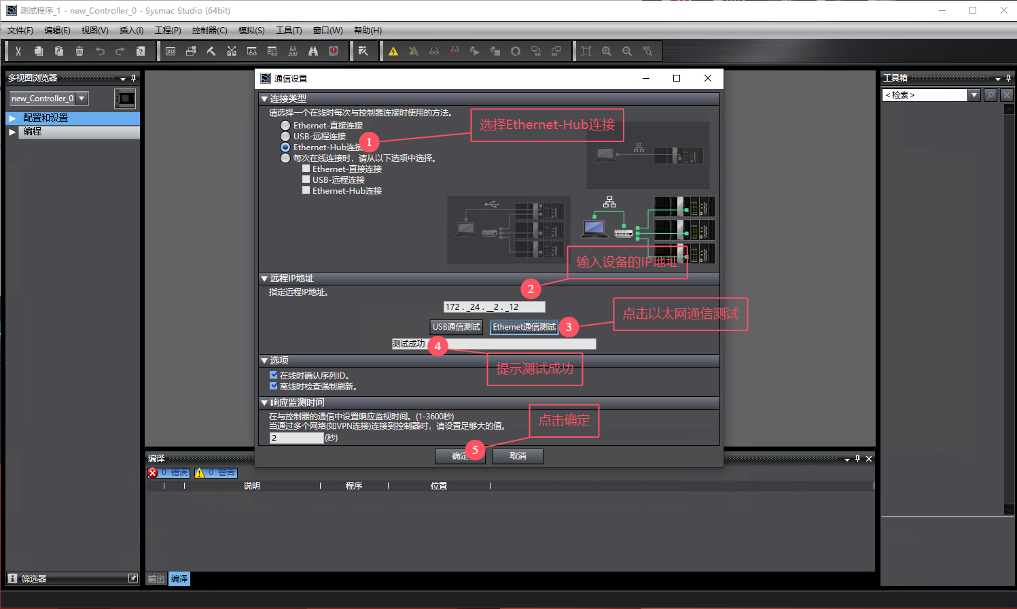Uncheck 在线时确认序列ID checkbox
This screenshot has height=609, width=1017.
(273, 375)
